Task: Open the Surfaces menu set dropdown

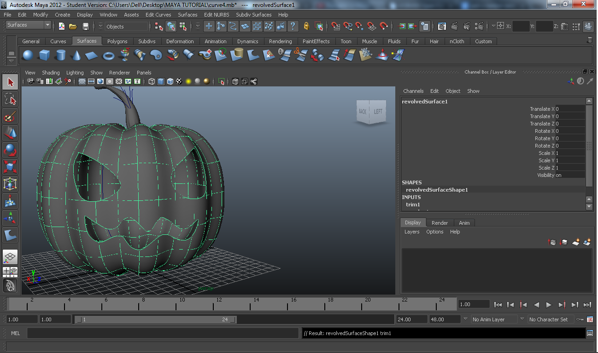Action: click(28, 25)
